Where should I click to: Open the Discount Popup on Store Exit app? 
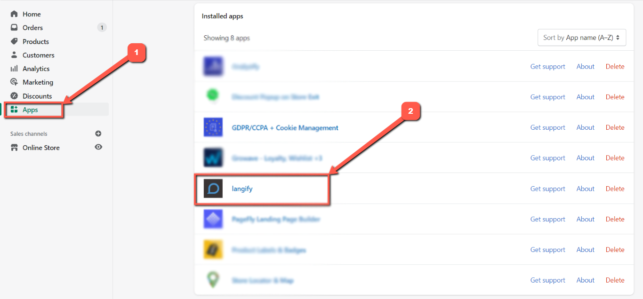pyautogui.click(x=275, y=97)
